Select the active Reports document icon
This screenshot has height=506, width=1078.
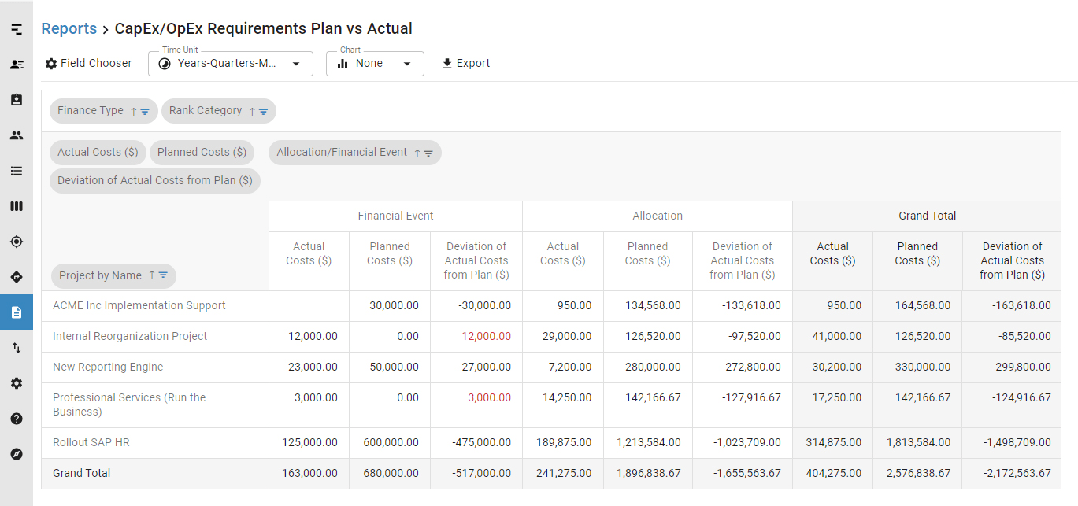click(17, 312)
